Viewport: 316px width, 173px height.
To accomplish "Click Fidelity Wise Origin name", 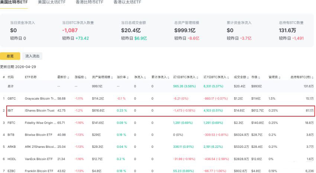I will click(41, 123).
